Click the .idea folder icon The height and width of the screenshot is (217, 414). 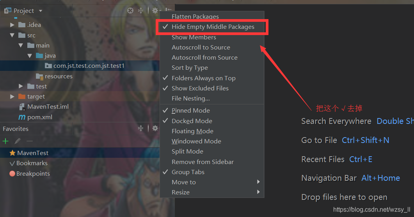coord(22,25)
